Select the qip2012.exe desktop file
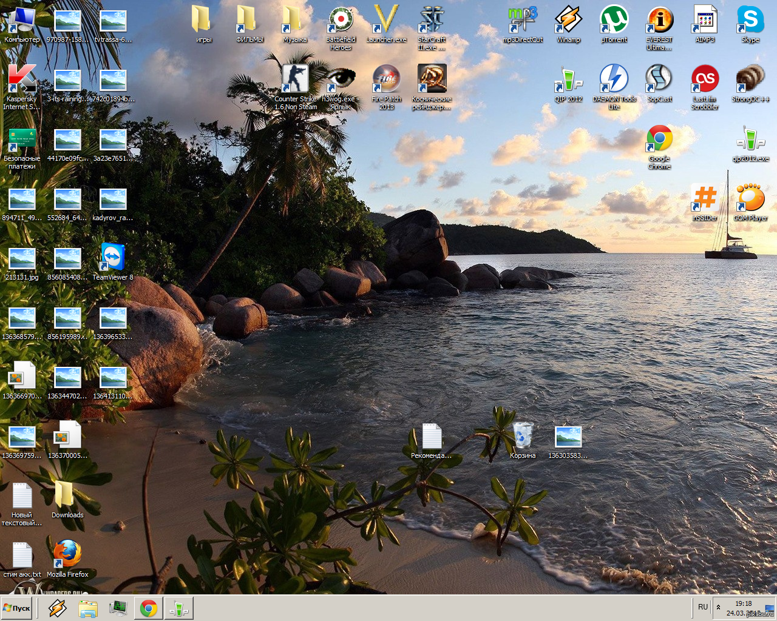Viewport: 777px width, 621px height. point(750,143)
